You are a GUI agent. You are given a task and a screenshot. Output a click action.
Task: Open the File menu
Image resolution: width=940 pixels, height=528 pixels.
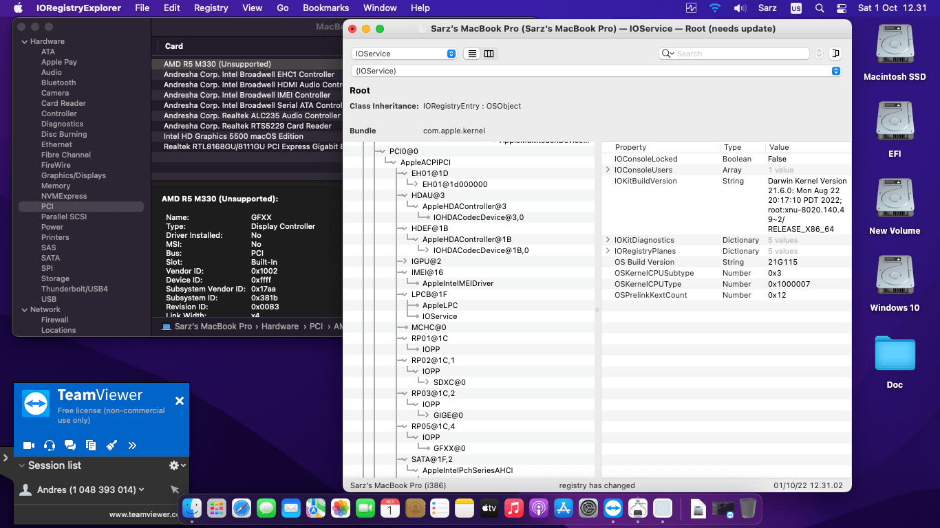142,8
